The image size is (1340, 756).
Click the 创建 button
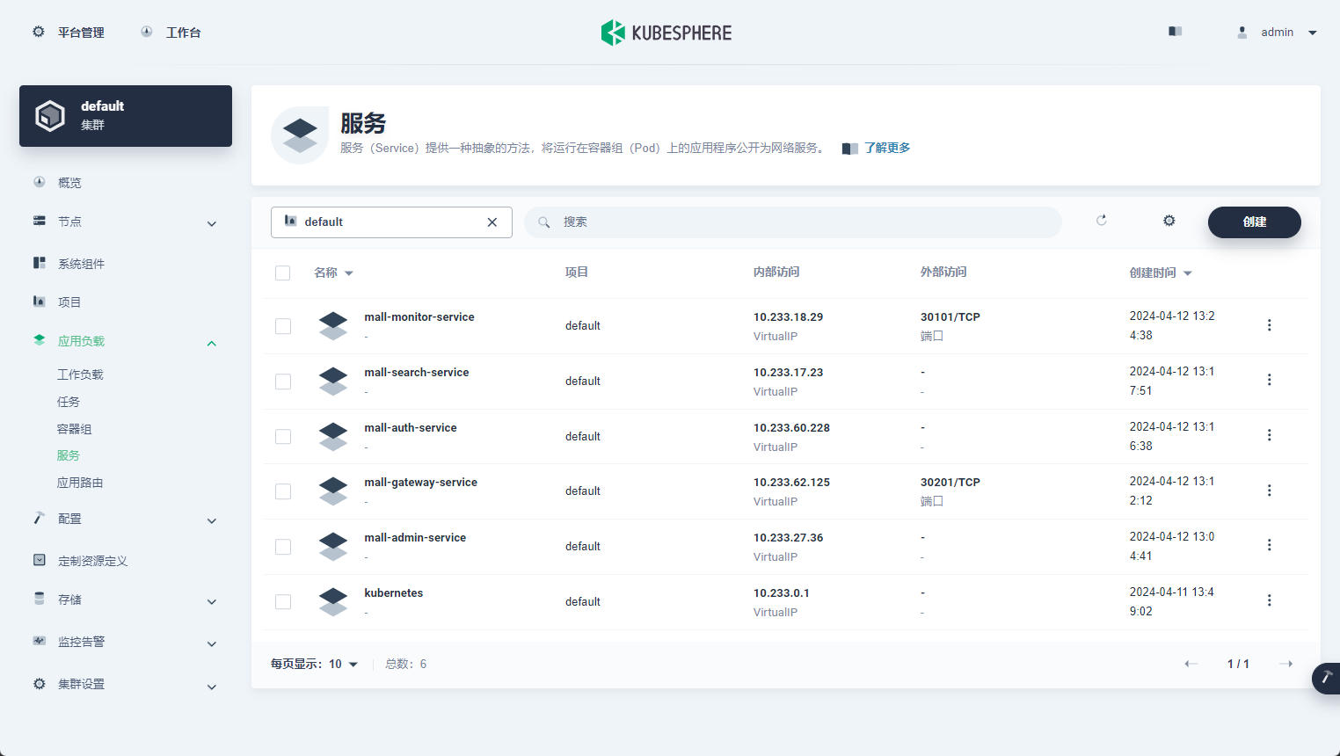1254,222
